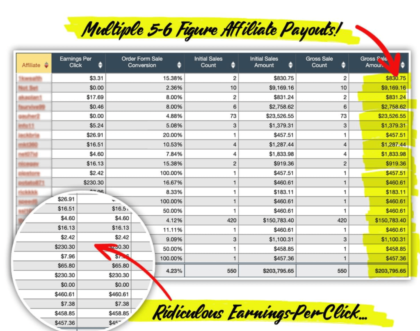Click the highlighted $203,795.65 total gross amount
Viewport: 420px width, 331px height.
point(390,271)
